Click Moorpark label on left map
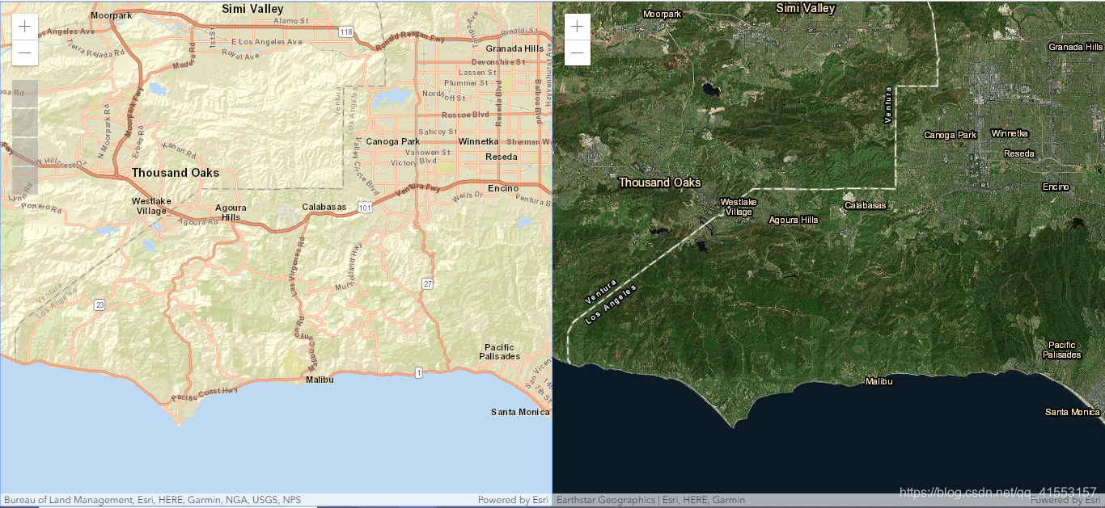The image size is (1105, 508). point(111,15)
